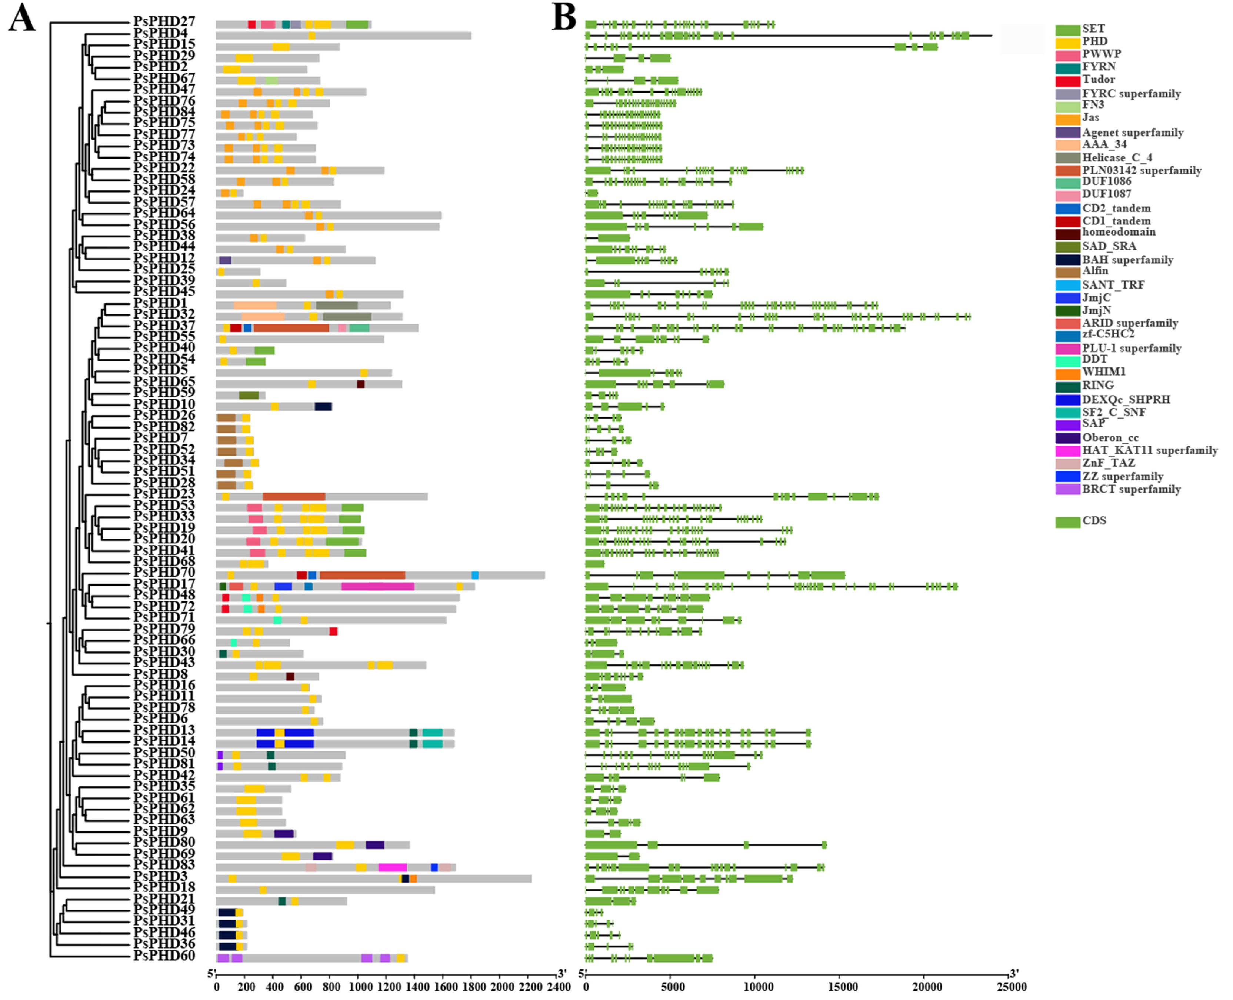Click the PsPHD70 gene label

click(164, 573)
